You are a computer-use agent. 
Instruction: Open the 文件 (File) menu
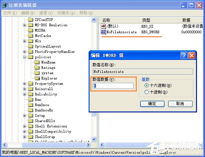(10, 13)
